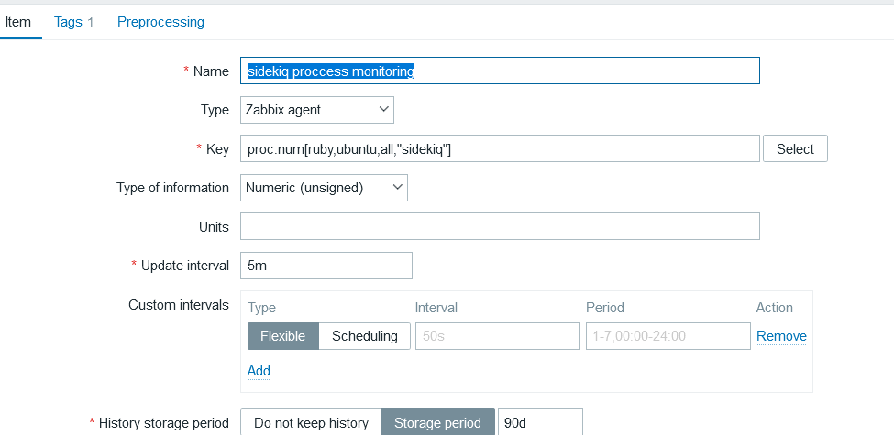Click the 90d history period field

(540, 423)
